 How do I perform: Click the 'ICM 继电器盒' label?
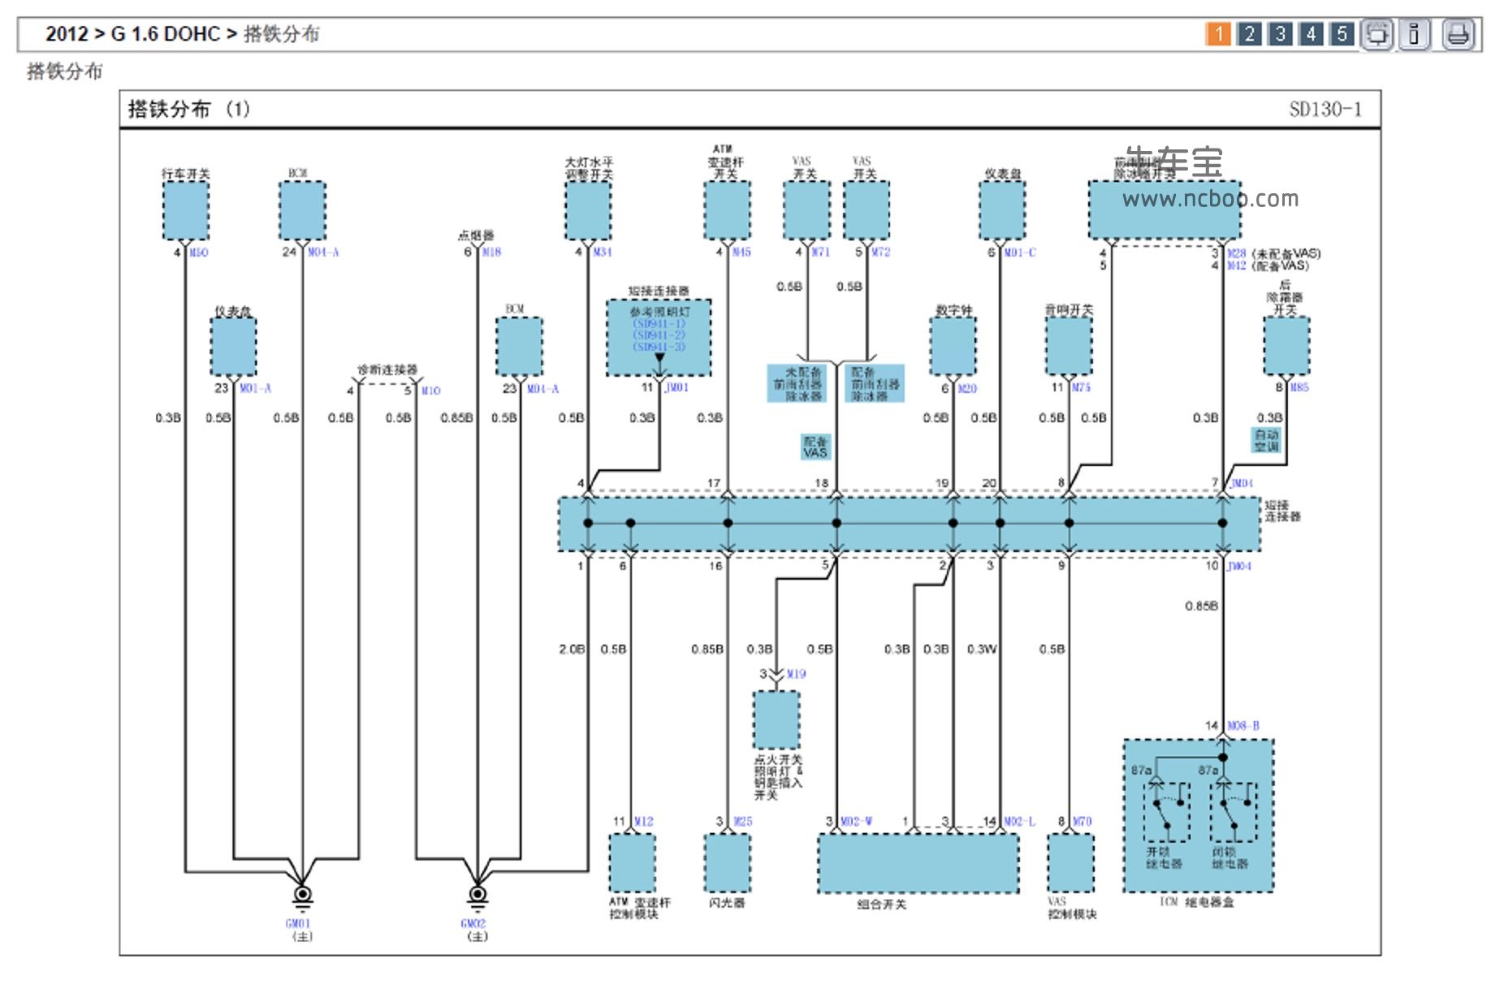[1196, 902]
